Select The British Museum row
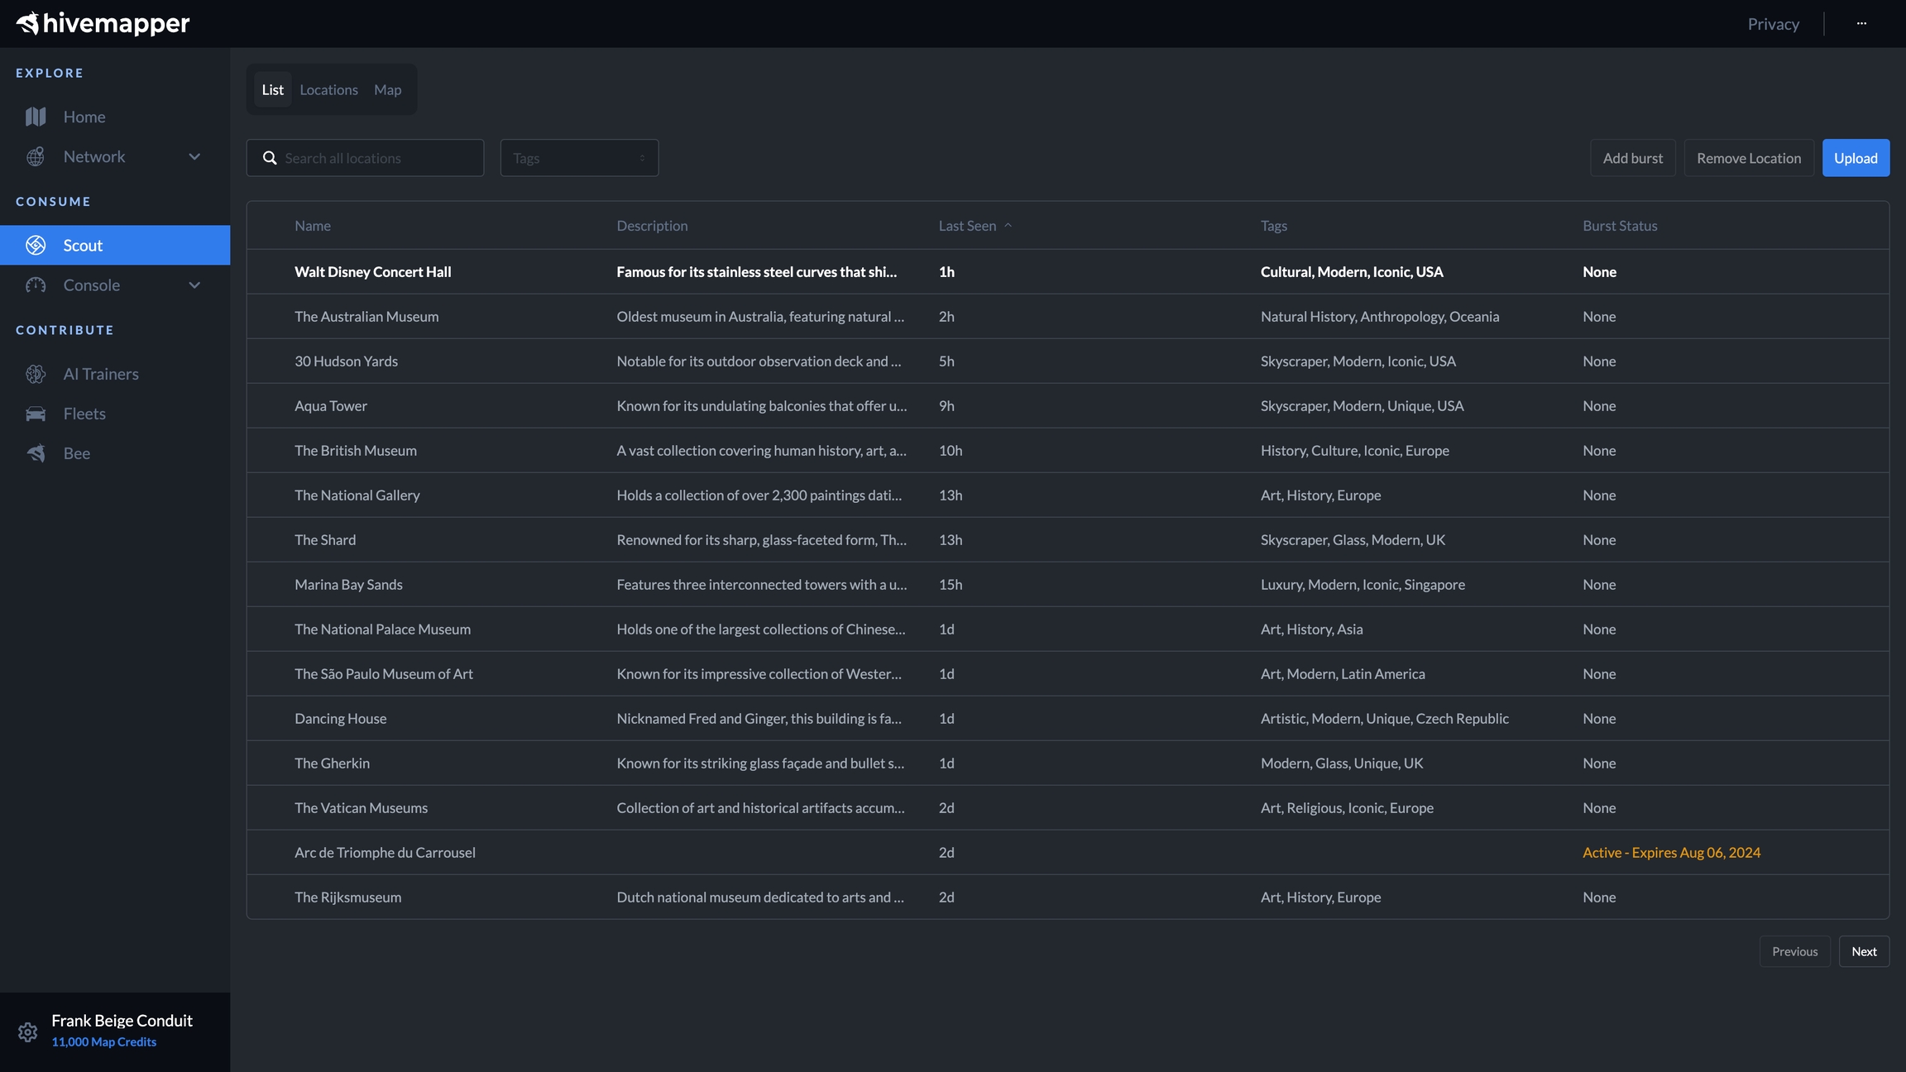1906x1072 pixels. pyautogui.click(x=1067, y=450)
